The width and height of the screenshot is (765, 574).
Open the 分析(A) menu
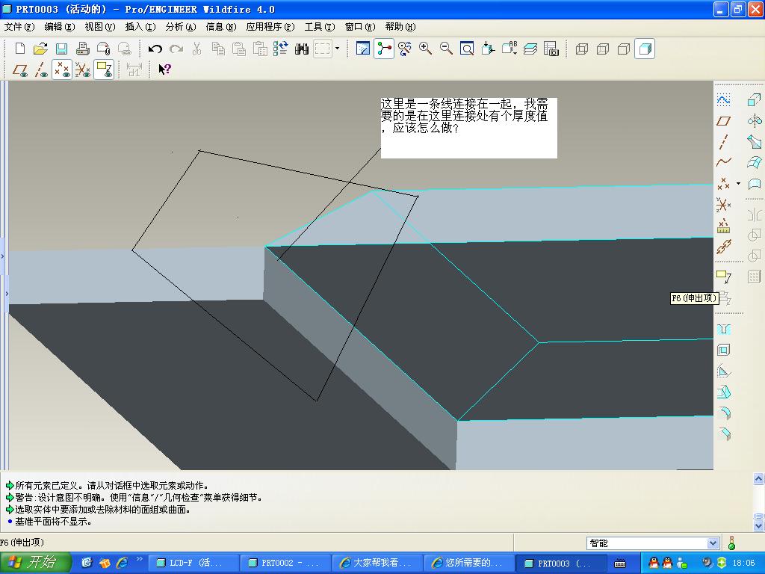pyautogui.click(x=181, y=27)
